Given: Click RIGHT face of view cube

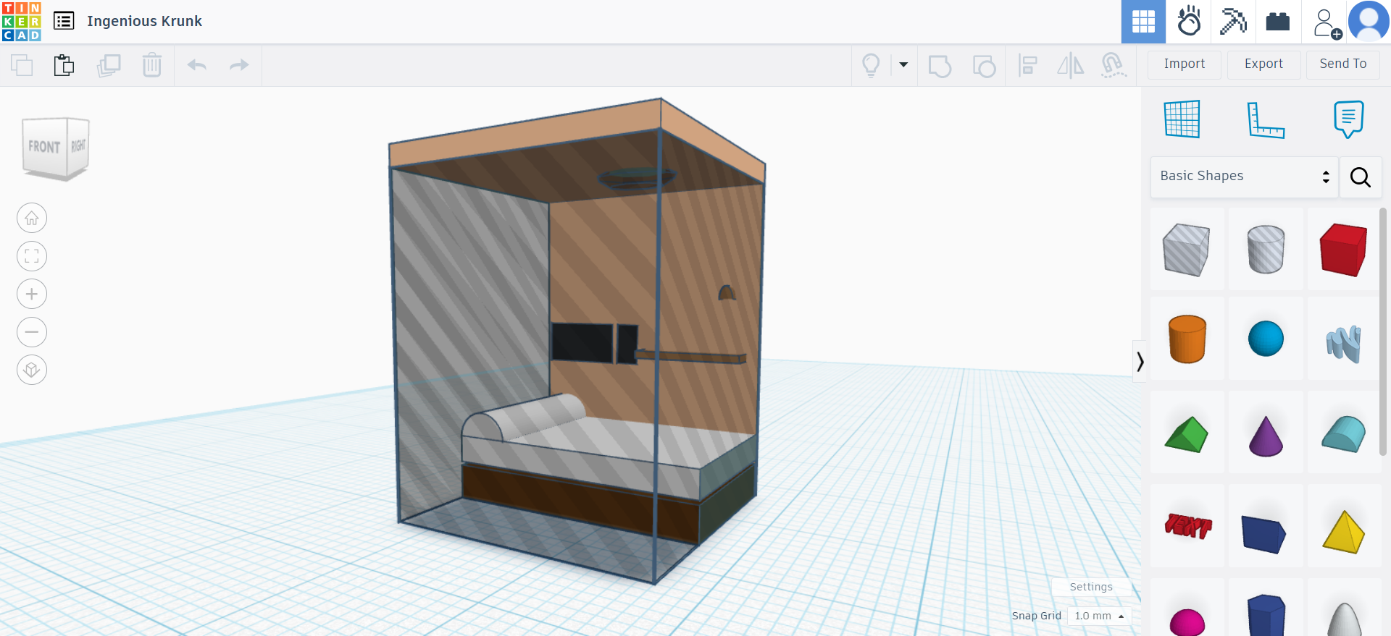Looking at the screenshot, I should pos(78,146).
